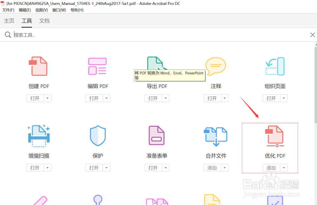The image size is (317, 205).
Task: Open the 合并文件 添加 dropdown arrow
Action: 224,167
